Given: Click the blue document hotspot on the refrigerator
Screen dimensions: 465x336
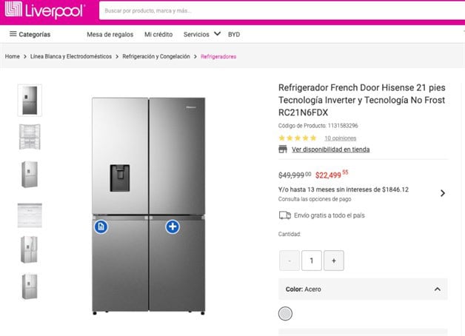Looking at the screenshot, I should (101, 226).
